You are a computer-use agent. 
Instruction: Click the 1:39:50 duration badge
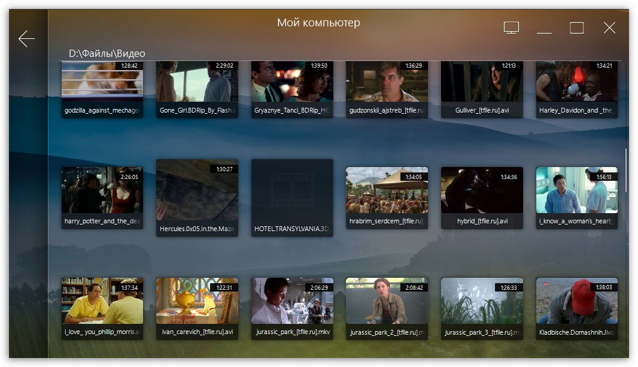[319, 65]
